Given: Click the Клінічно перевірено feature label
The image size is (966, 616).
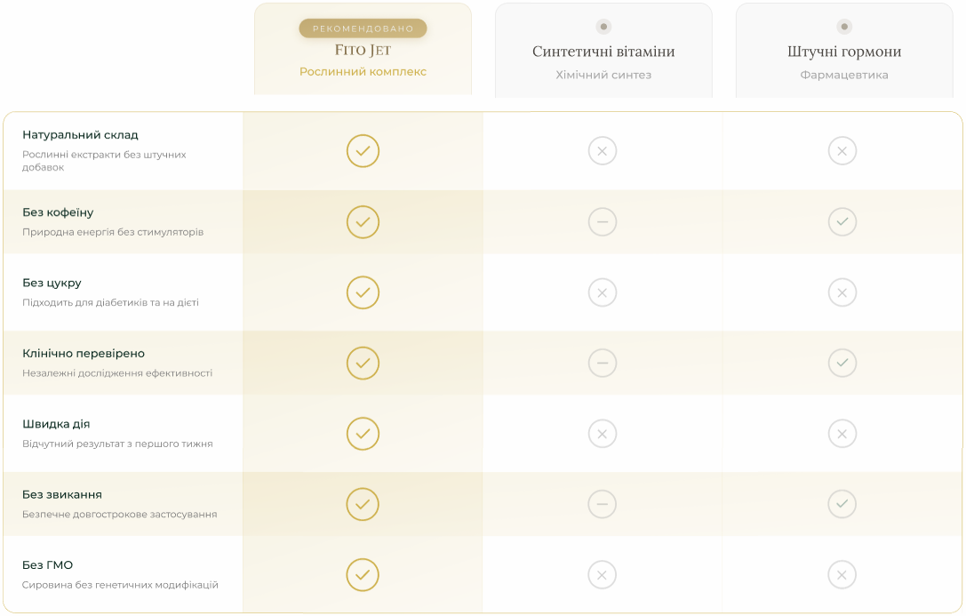Looking at the screenshot, I should coord(84,354).
